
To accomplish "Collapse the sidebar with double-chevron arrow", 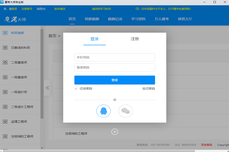I will [x=48, y=88].
